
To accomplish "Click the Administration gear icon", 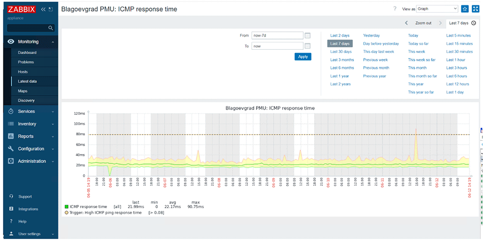I will pos(11,161).
